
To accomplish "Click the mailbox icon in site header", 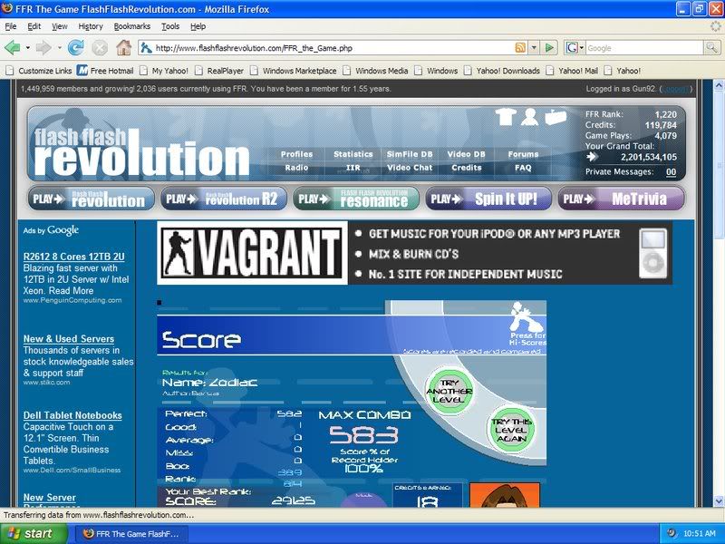I will pyautogui.click(x=554, y=117).
